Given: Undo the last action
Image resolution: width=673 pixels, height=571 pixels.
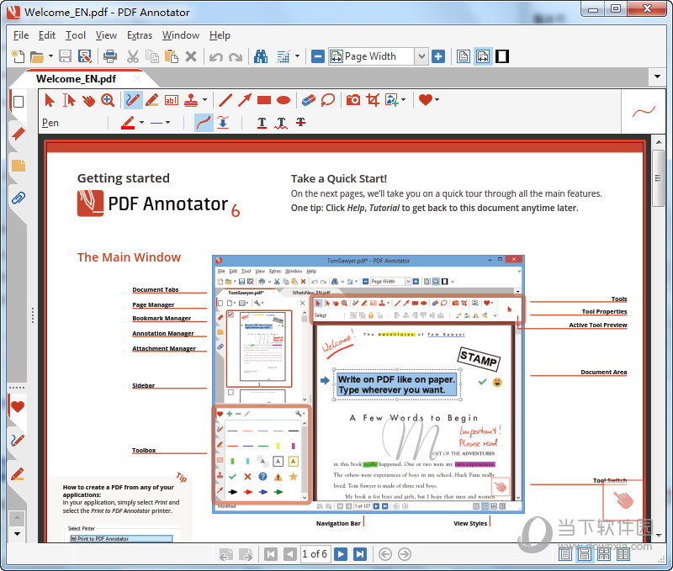Looking at the screenshot, I should point(216,56).
